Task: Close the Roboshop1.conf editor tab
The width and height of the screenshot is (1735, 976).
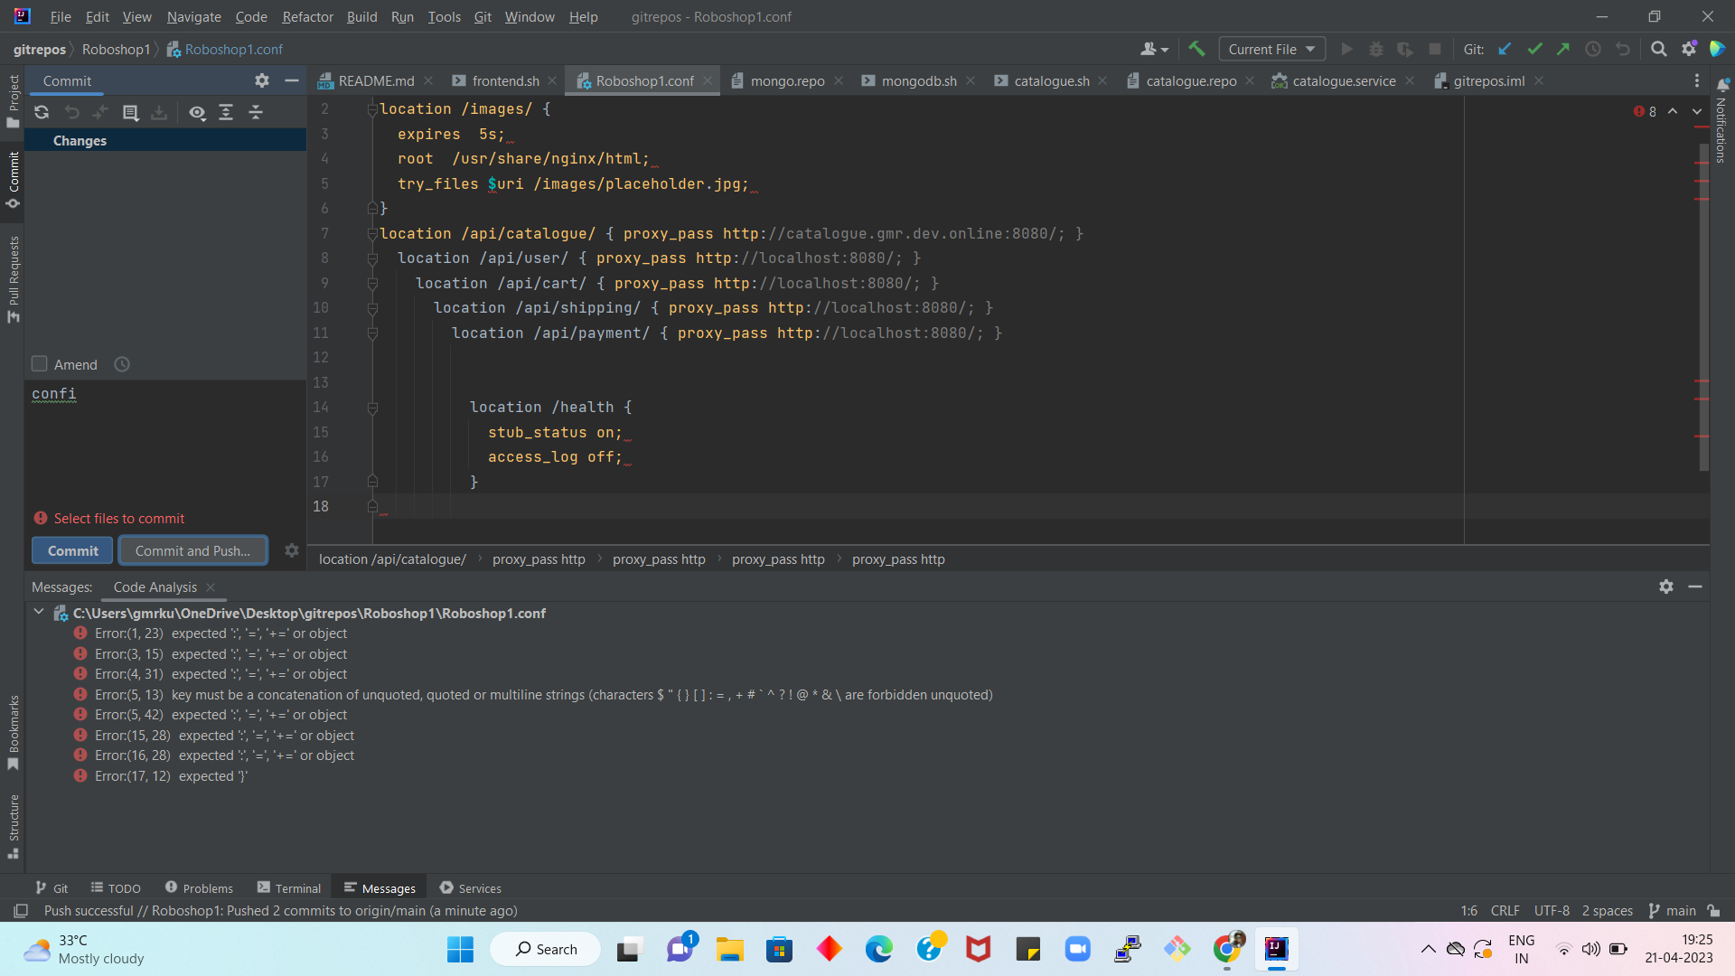Action: [708, 80]
